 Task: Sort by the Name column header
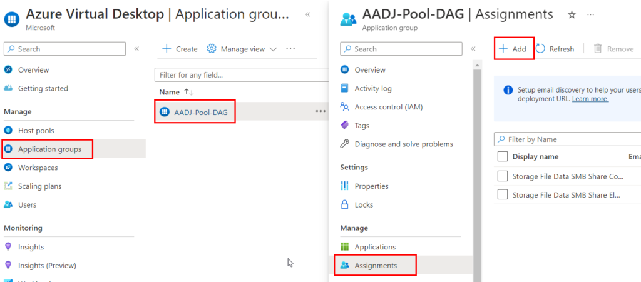tap(170, 92)
